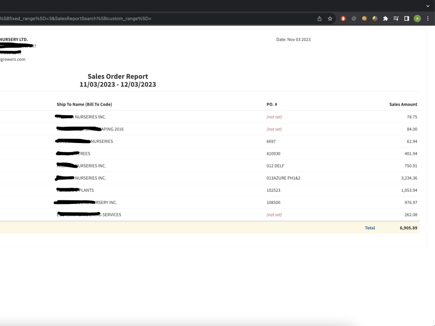Click sales amount 78.75
The image size is (435, 326).
[412, 117]
